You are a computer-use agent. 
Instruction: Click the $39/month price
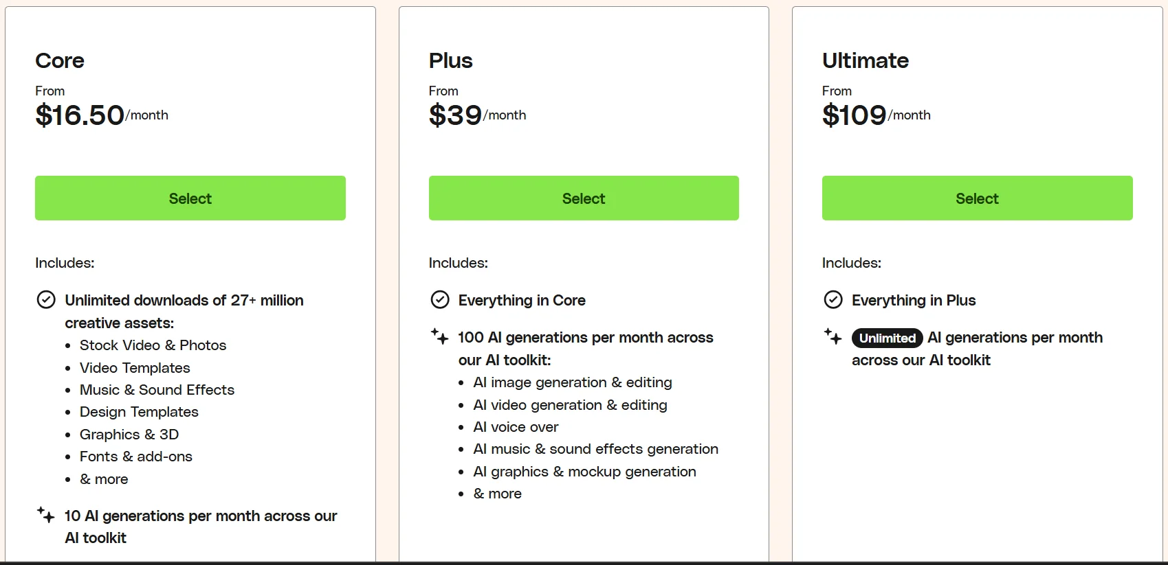[477, 115]
